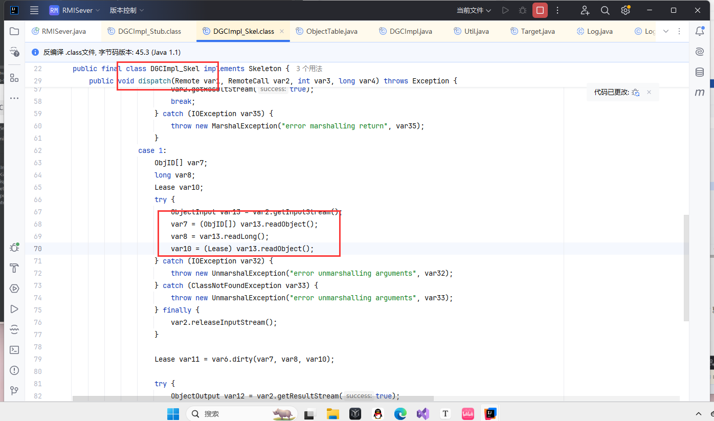Image resolution: width=714 pixels, height=421 pixels.
Task: Open the Terminal tool window
Action: (14, 350)
